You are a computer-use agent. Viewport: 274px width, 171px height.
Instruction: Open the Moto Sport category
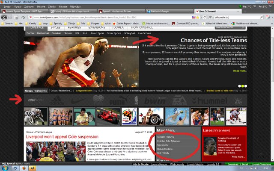(97, 33)
